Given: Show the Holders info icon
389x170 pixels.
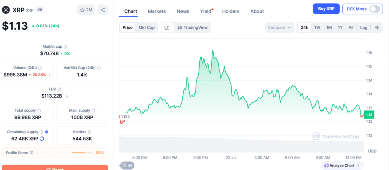Looking at the screenshot, I should [90, 132].
